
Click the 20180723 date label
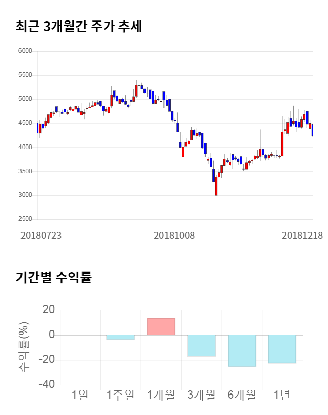click(x=41, y=235)
